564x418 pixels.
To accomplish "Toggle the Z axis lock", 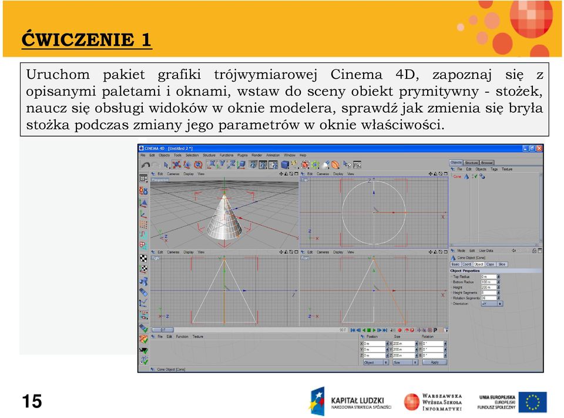I will 231,165.
